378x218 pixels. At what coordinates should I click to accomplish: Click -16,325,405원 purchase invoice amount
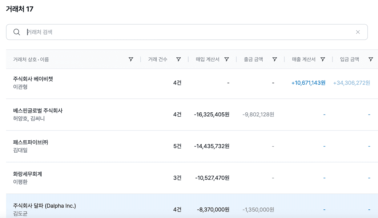tap(211, 115)
